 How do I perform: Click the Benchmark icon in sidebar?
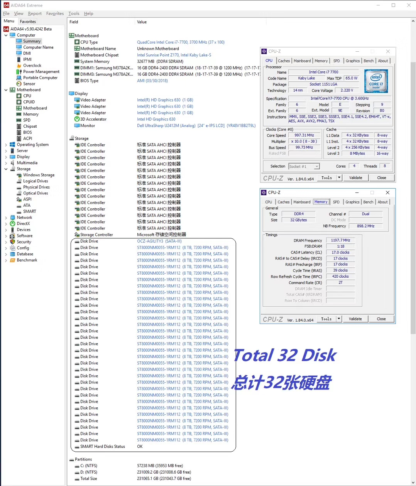[x=12, y=260]
